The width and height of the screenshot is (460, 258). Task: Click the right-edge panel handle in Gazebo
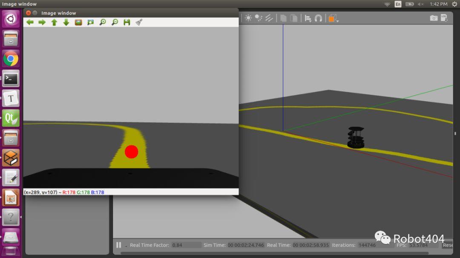point(455,133)
